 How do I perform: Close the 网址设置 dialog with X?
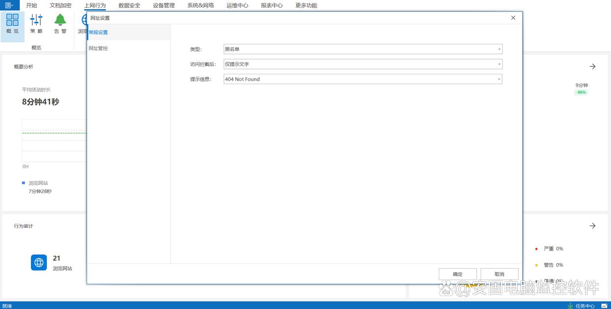coord(513,18)
